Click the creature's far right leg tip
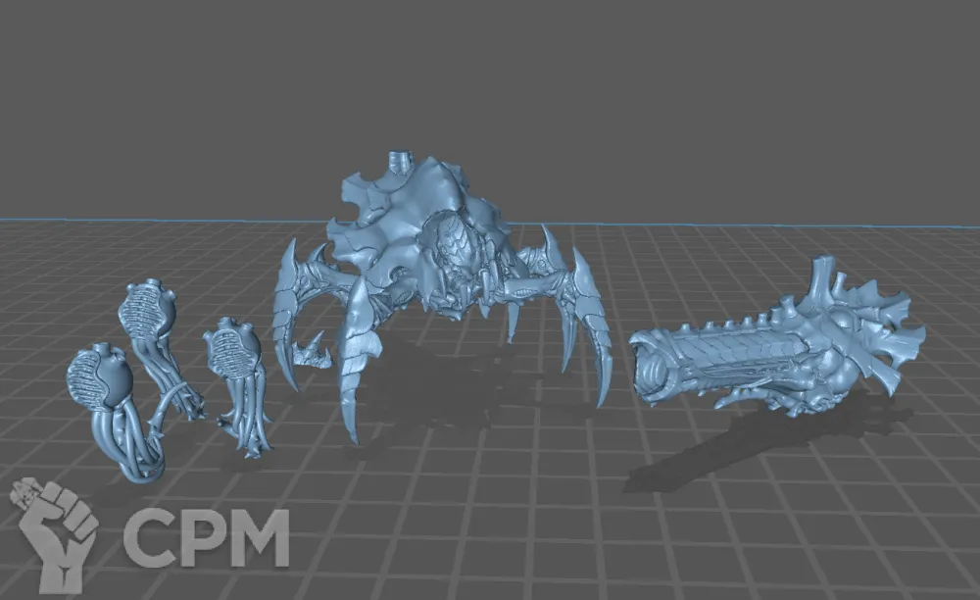 602,397
